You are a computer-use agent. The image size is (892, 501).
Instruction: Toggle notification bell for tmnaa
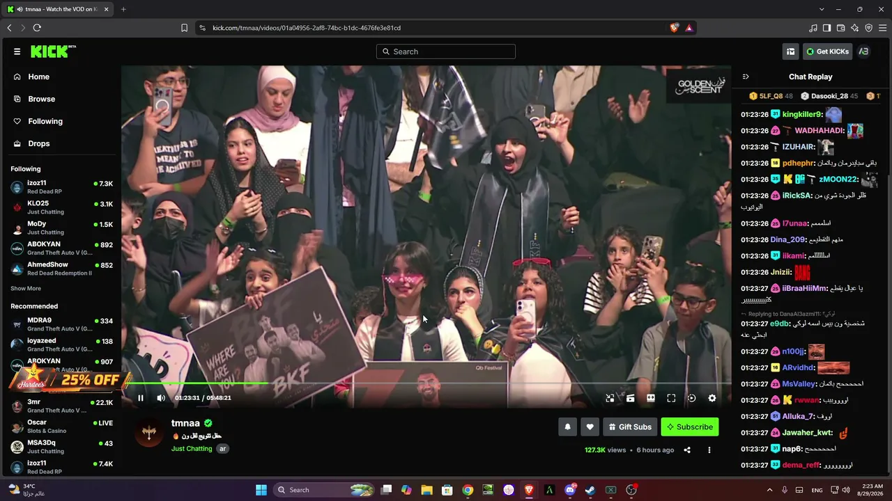(567, 427)
